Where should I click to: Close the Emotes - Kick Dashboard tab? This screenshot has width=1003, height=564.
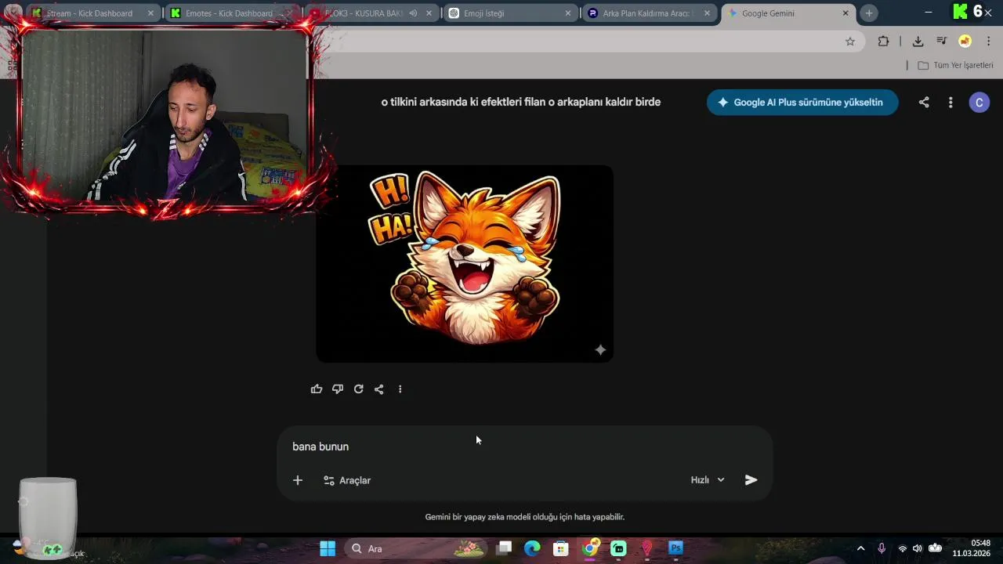click(x=288, y=13)
